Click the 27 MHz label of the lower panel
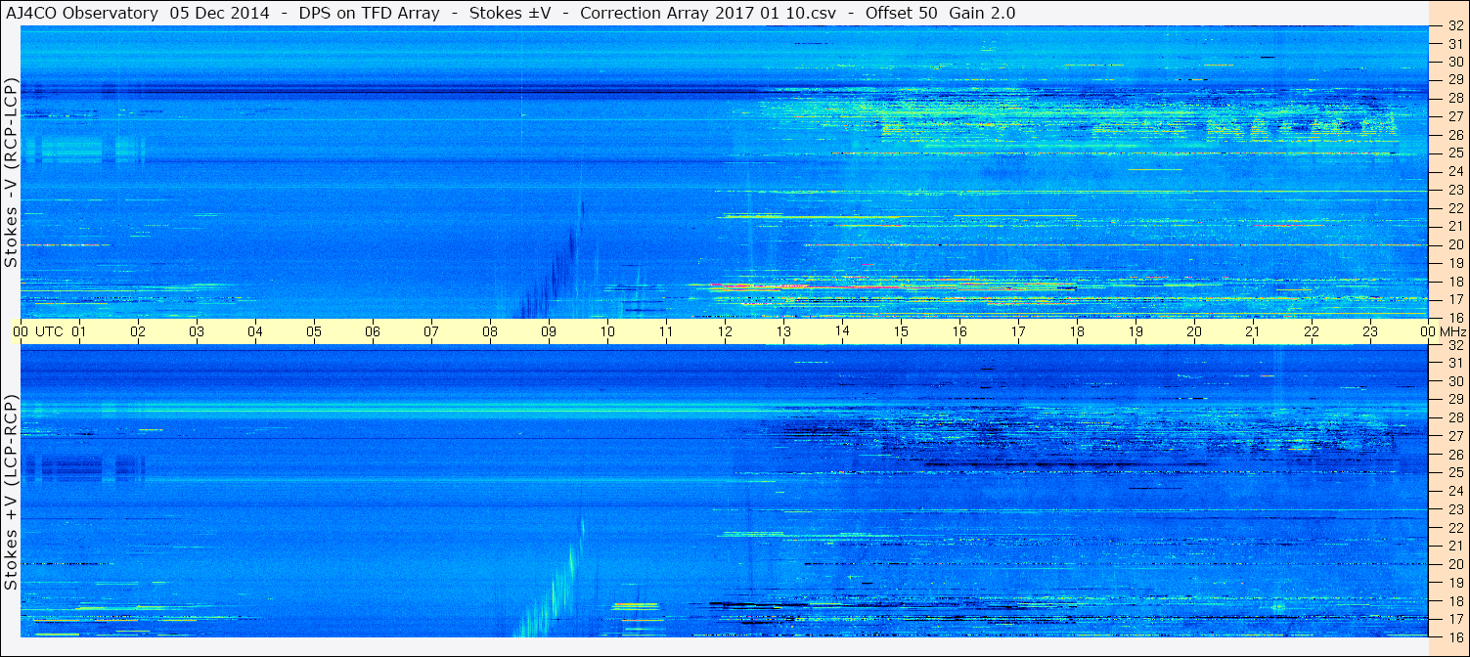This screenshot has height=657, width=1470. pyautogui.click(x=1454, y=436)
